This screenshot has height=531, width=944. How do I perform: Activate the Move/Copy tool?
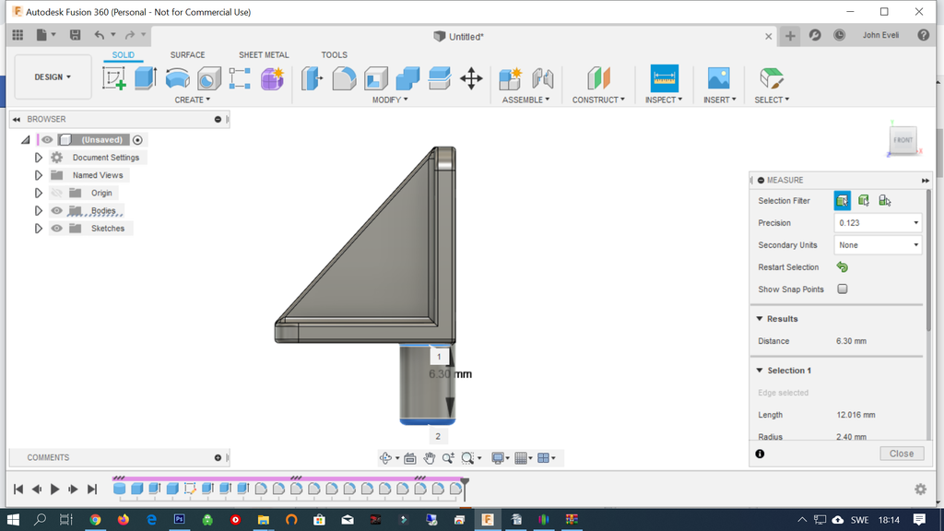(471, 78)
